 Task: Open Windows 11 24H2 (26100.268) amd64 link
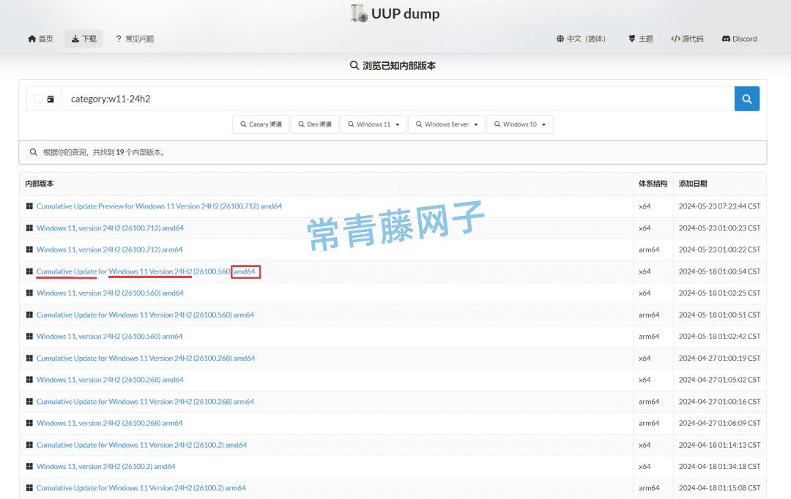(110, 380)
